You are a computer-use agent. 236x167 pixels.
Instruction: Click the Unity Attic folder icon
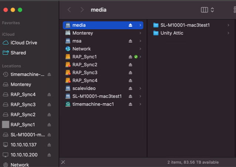click(156, 33)
